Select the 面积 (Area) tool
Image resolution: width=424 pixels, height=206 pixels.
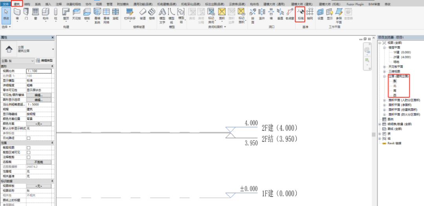coord(222,15)
